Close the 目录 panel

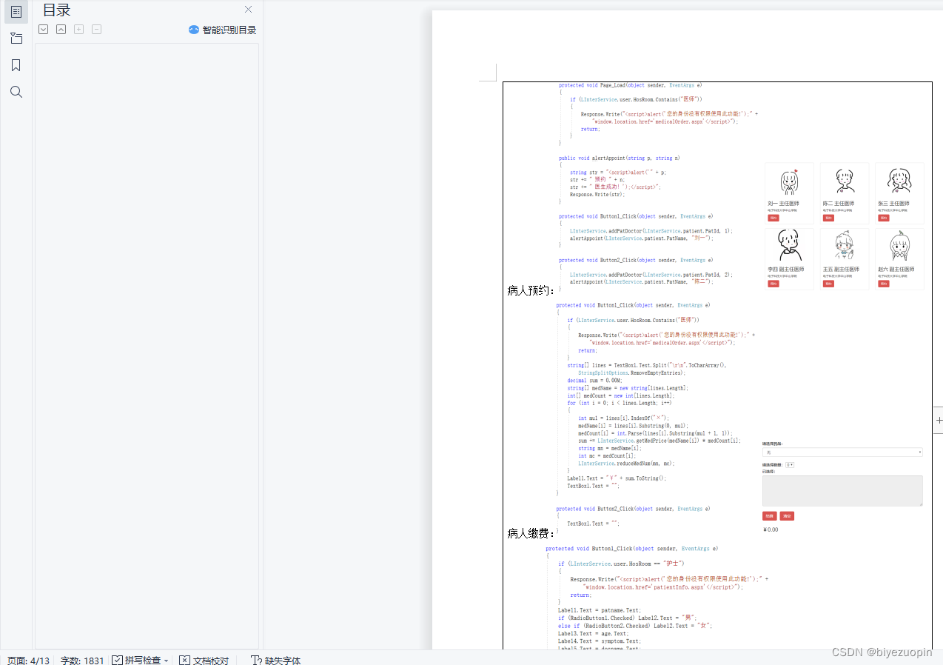point(249,10)
